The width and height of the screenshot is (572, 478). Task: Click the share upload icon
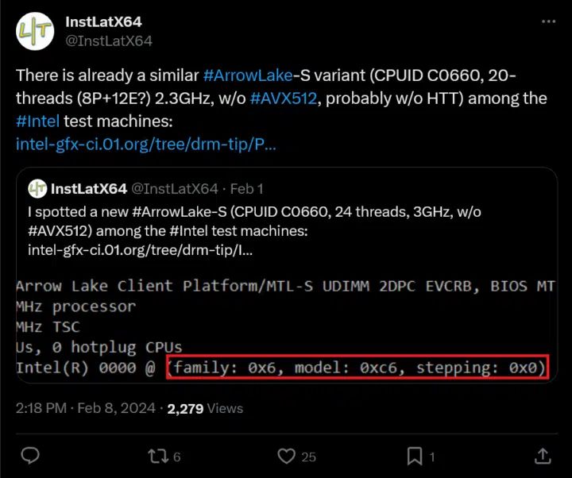[x=543, y=456]
